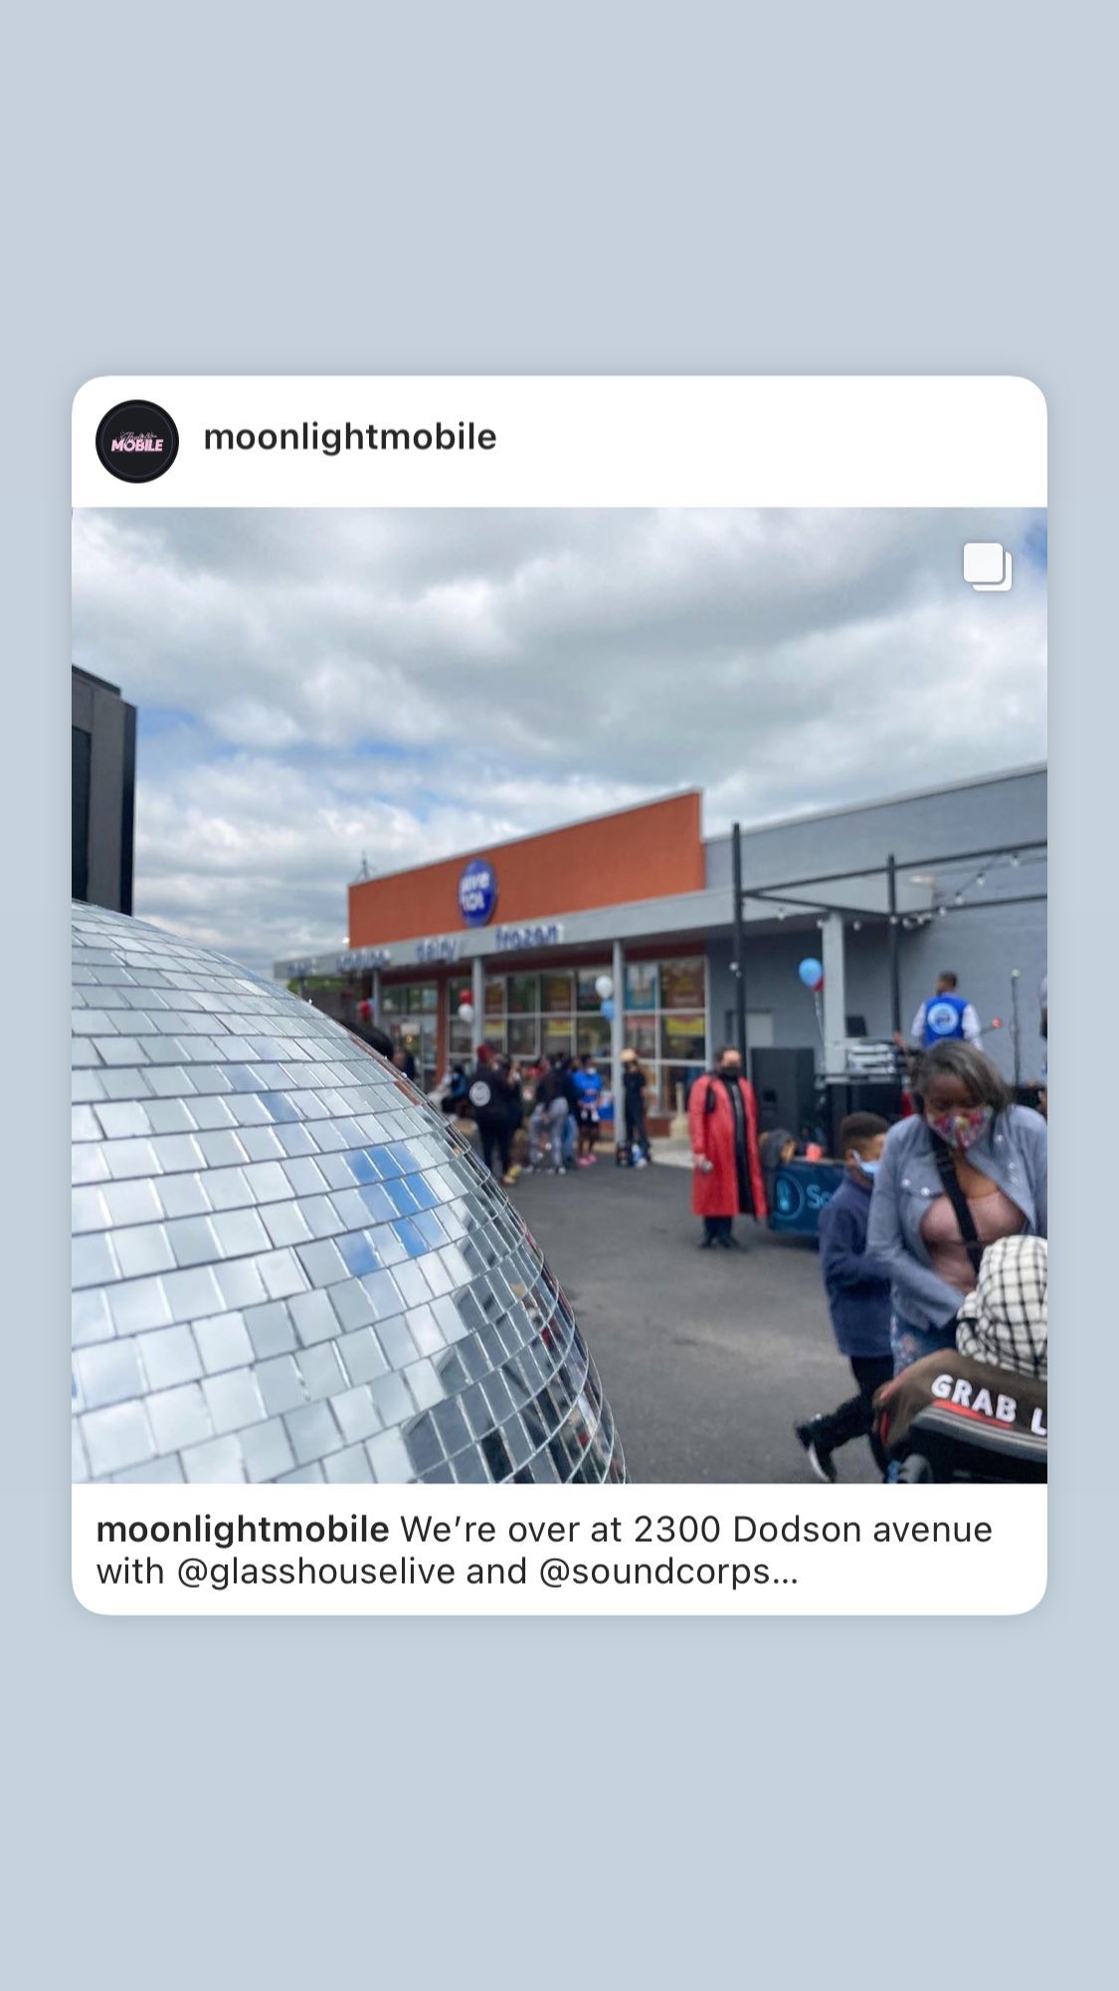Tap the blue balloon near the stage
The height and width of the screenshot is (1991, 1119).
[x=811, y=972]
